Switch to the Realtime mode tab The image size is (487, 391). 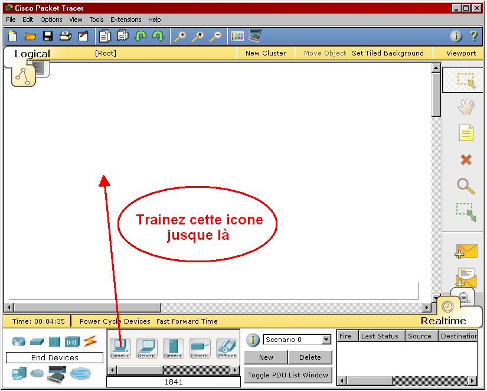pyautogui.click(x=443, y=321)
